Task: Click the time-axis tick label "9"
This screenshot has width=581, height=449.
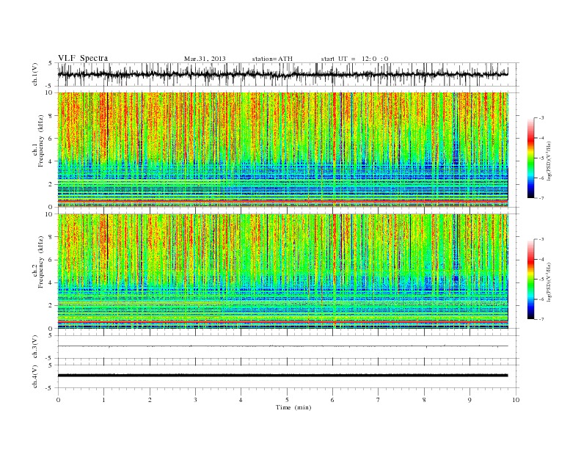Action: click(469, 400)
